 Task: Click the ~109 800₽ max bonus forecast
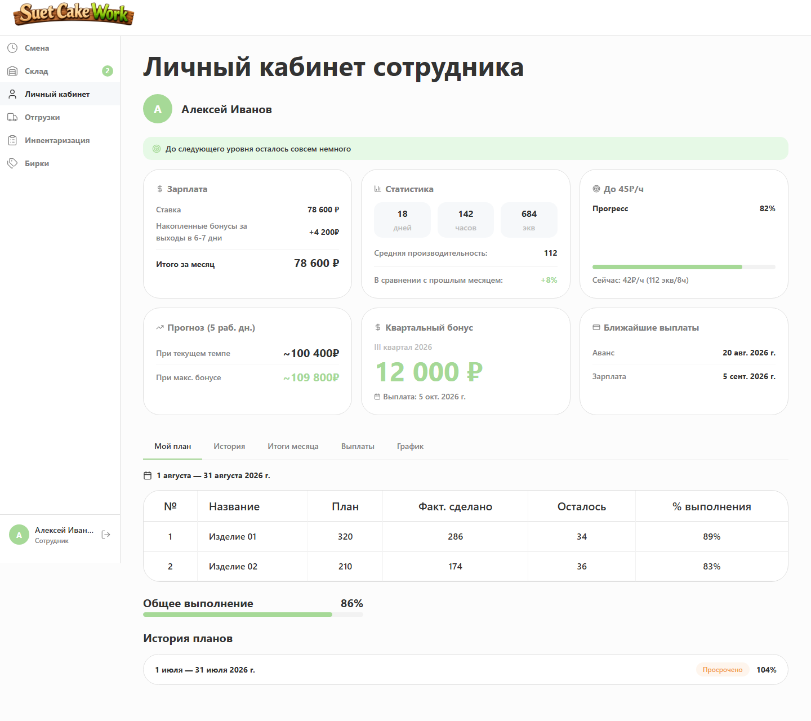click(x=311, y=377)
